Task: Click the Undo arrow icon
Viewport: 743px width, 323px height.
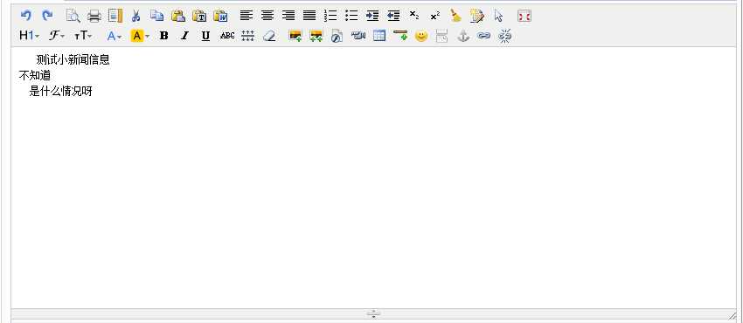Action: coord(26,16)
